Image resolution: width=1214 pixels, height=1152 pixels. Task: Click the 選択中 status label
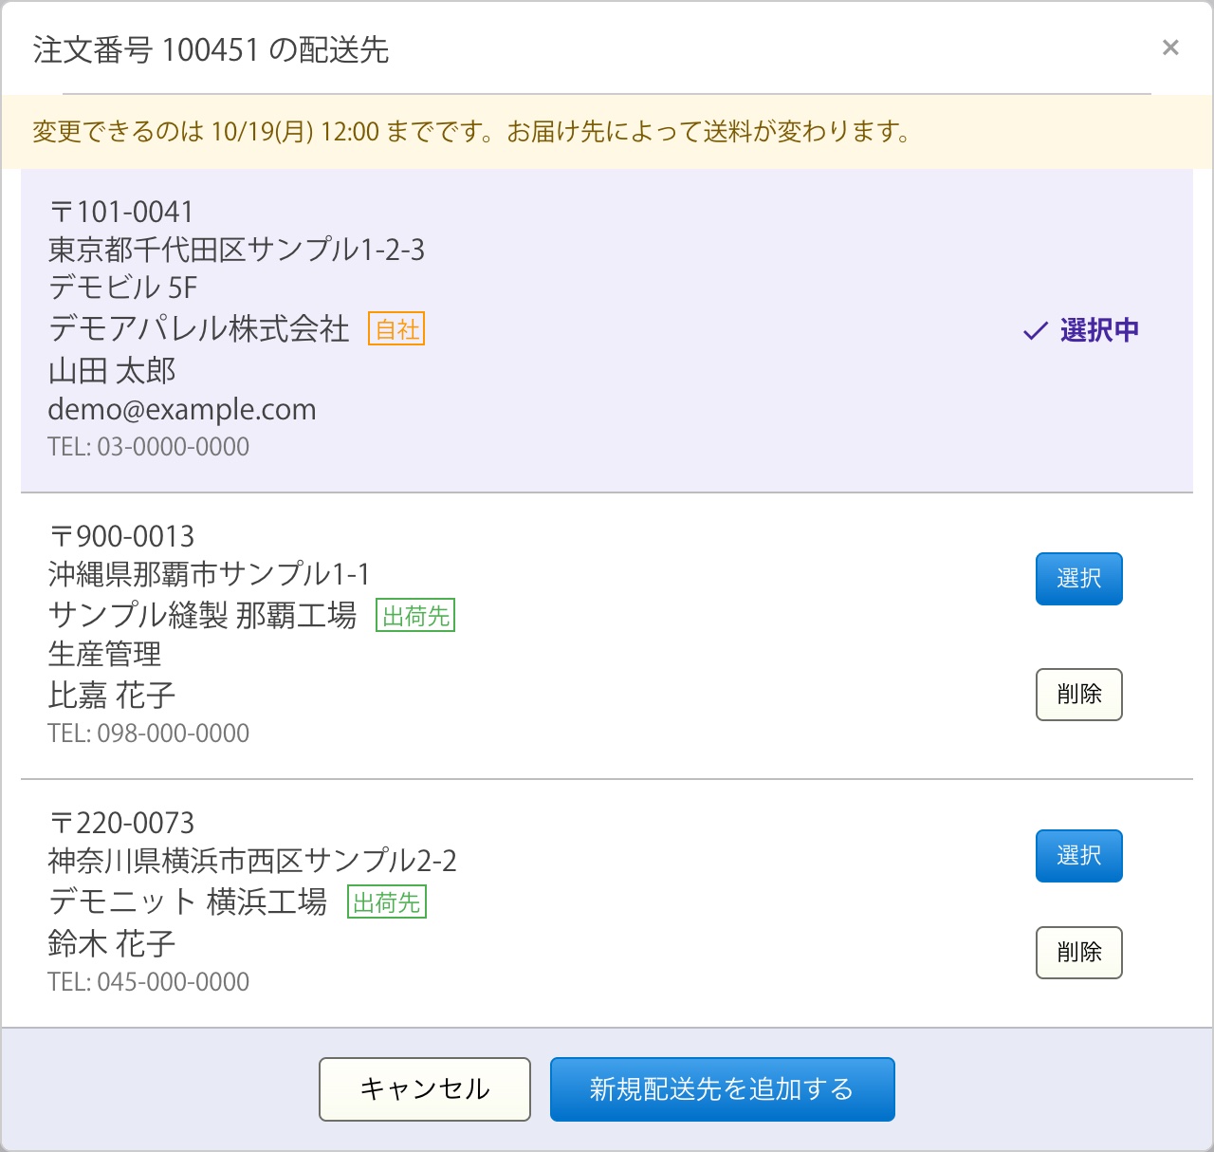pyautogui.click(x=1099, y=331)
